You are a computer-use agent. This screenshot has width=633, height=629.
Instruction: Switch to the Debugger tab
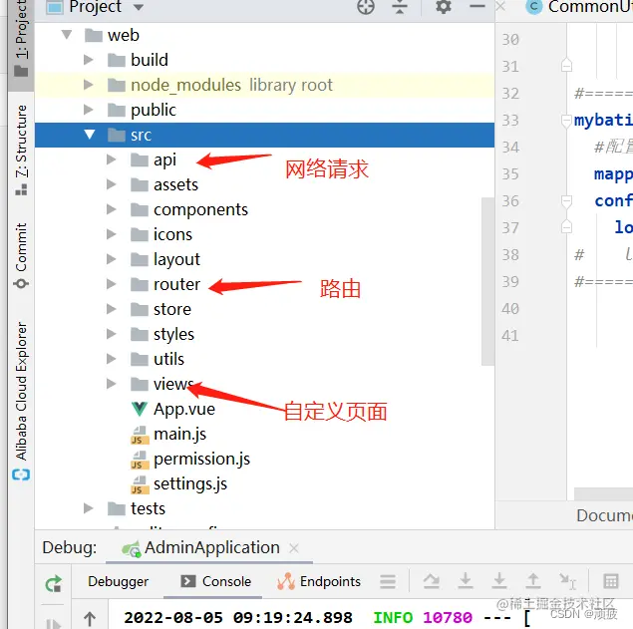(119, 582)
